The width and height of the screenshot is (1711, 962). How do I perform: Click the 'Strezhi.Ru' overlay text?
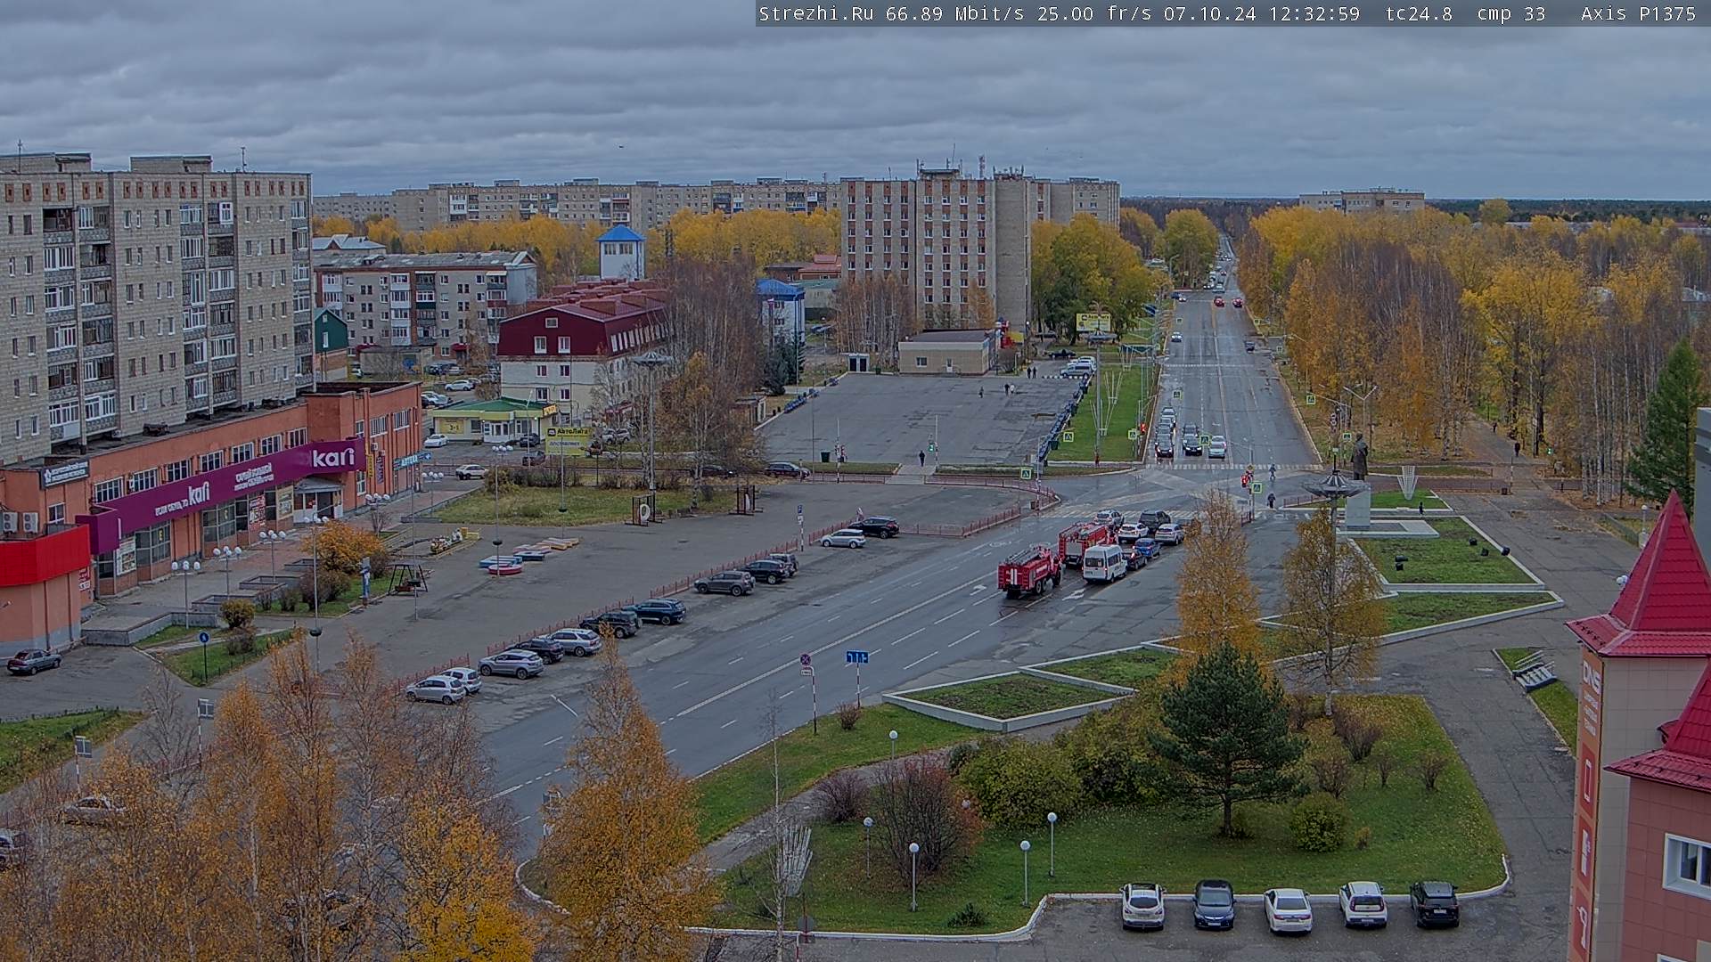[817, 13]
